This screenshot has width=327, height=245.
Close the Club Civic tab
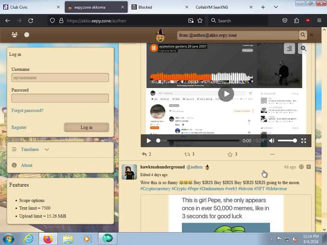(x=58, y=7)
